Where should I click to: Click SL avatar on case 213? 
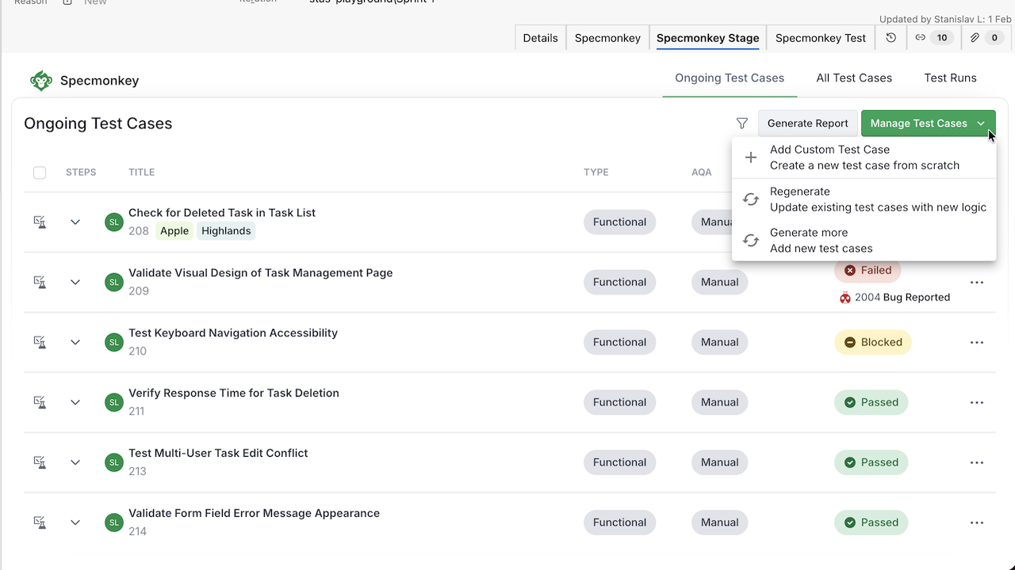[114, 462]
